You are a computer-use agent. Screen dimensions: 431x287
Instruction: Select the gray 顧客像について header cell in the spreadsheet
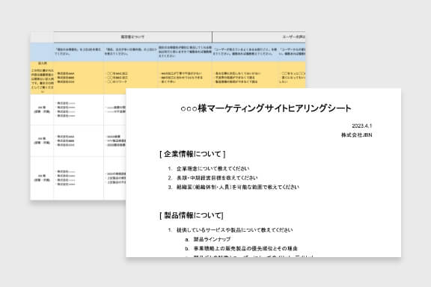pos(132,37)
